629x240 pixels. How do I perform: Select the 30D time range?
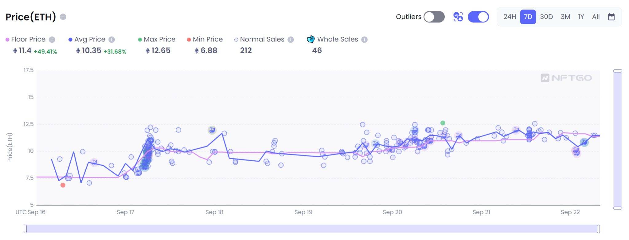pyautogui.click(x=546, y=17)
